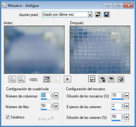Screen dimensions: 136x127
Task: Zoom in the preview with plus magnifier
Action: point(21,79)
